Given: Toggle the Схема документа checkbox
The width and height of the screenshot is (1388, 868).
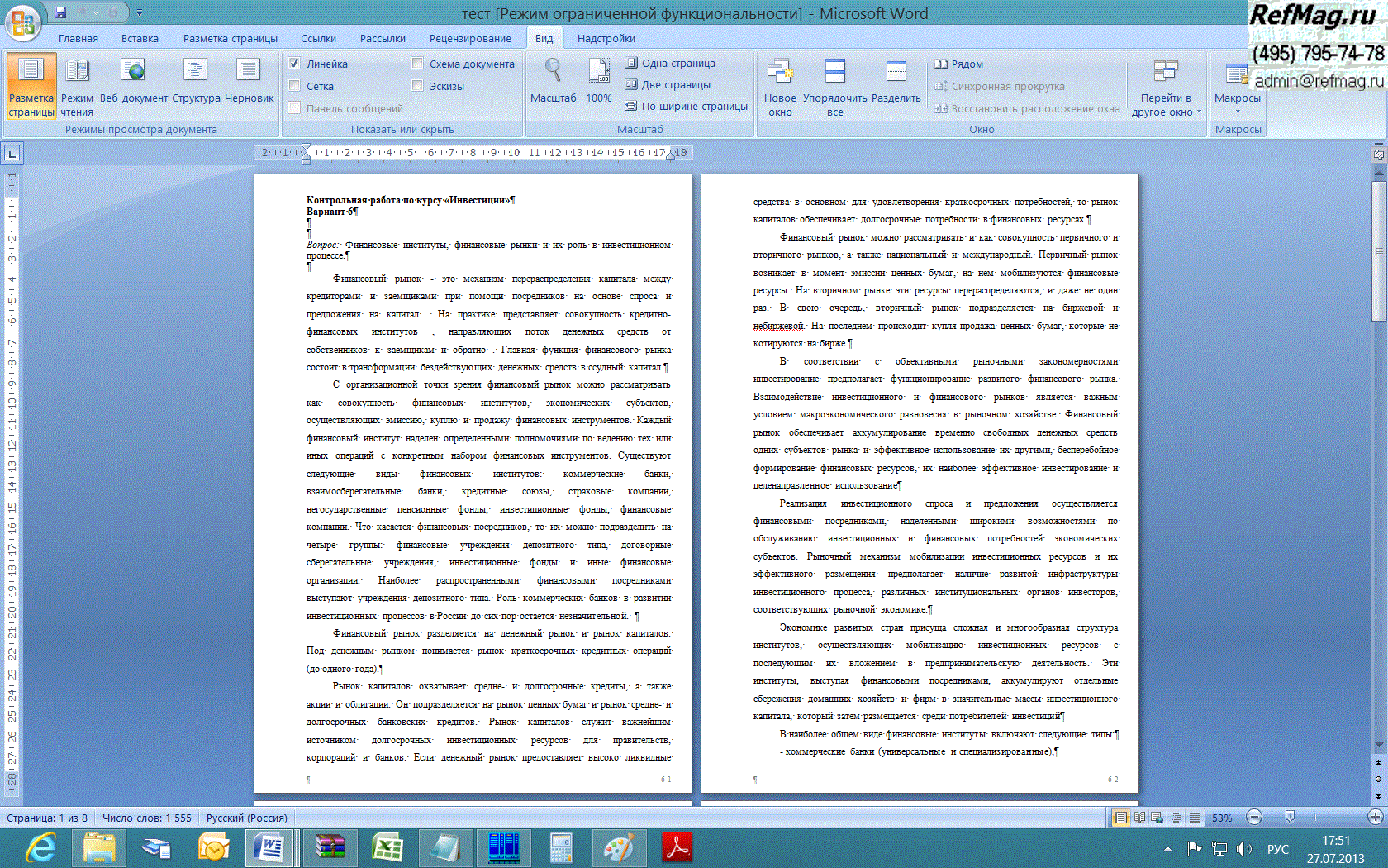Looking at the screenshot, I should click(x=417, y=64).
